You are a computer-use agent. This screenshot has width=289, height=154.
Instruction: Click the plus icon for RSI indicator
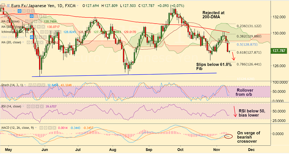coord(37,107)
